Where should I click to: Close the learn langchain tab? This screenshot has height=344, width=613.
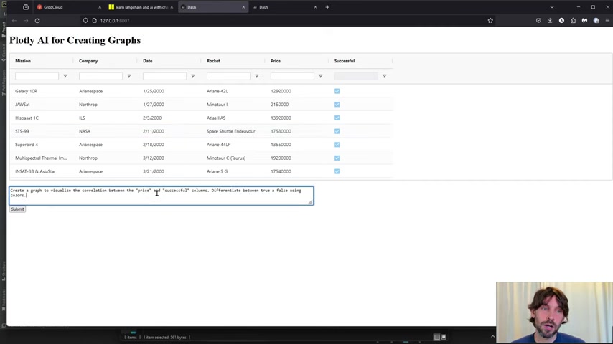(x=172, y=7)
